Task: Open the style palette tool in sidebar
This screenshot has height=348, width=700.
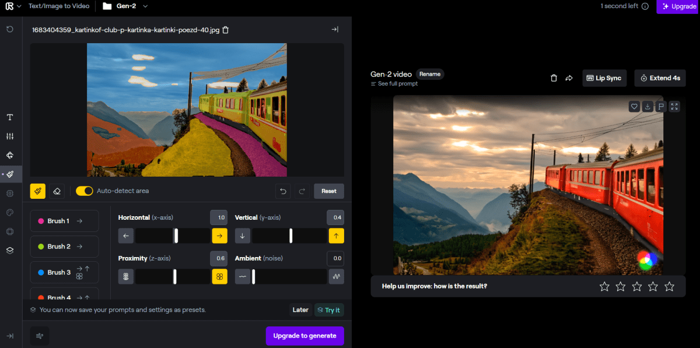Action: [10, 212]
